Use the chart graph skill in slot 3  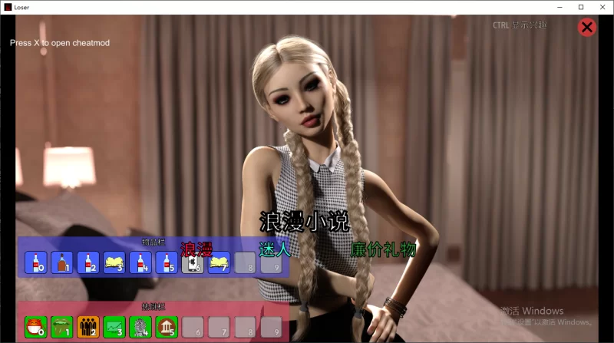click(x=114, y=327)
